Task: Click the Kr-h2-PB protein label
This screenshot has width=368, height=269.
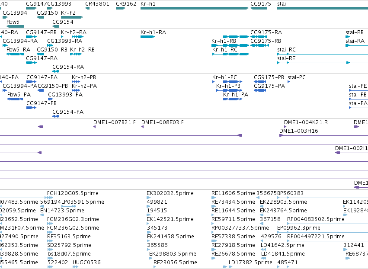Action: click(x=84, y=77)
